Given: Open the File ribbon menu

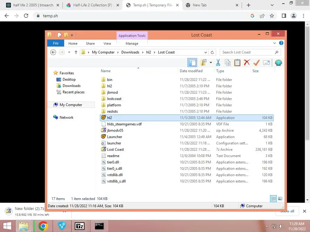Looking at the screenshot, I should (x=56, y=43).
